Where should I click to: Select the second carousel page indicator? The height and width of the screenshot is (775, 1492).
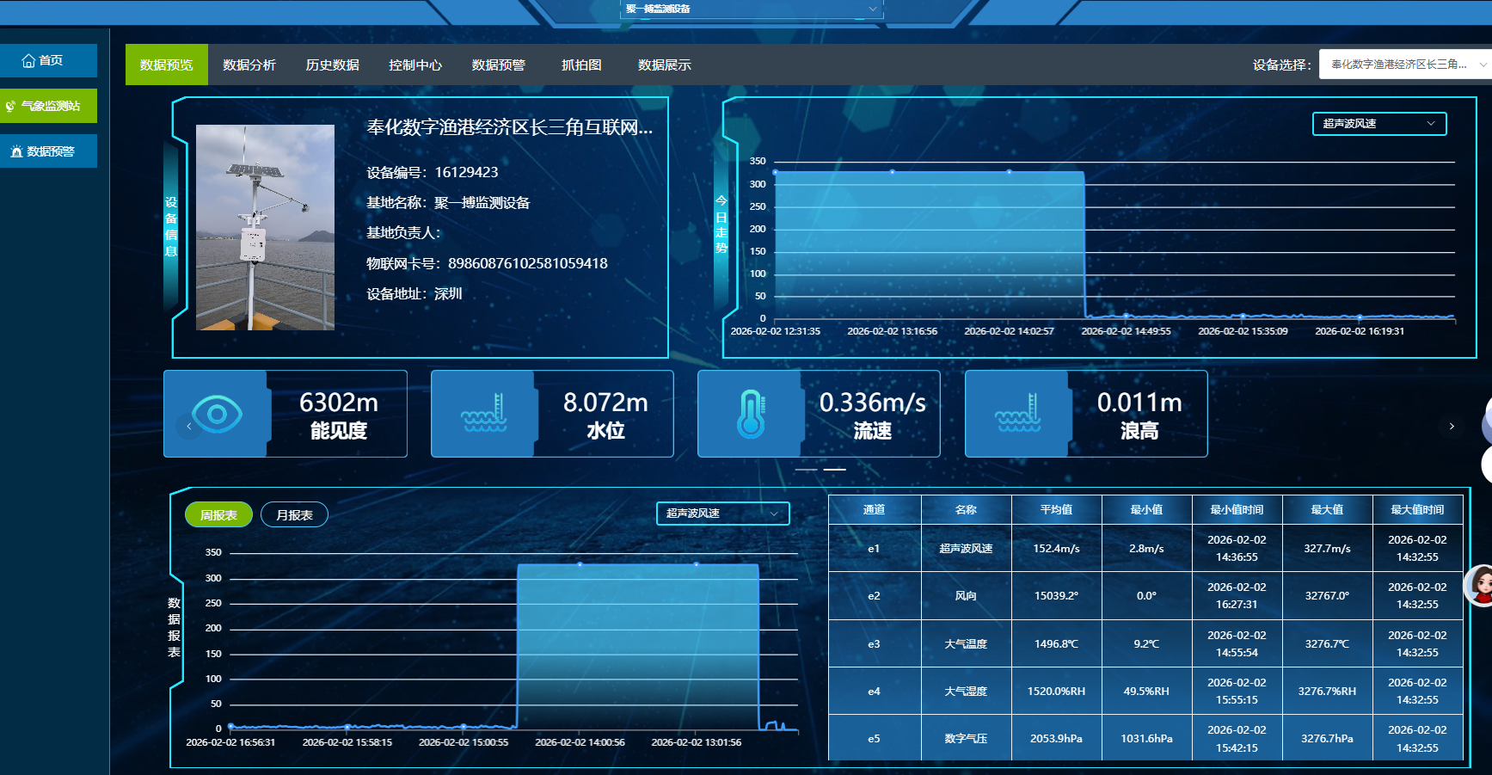tap(835, 470)
